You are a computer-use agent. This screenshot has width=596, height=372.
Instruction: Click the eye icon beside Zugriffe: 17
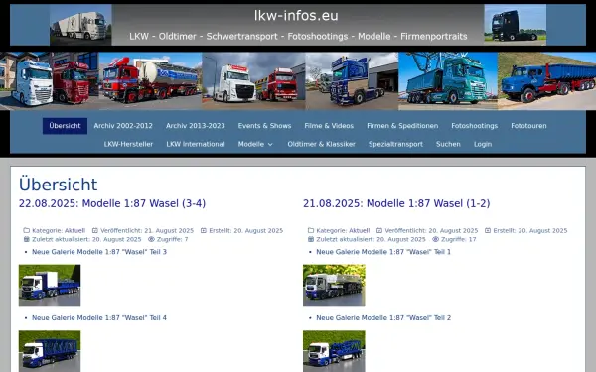(436, 239)
